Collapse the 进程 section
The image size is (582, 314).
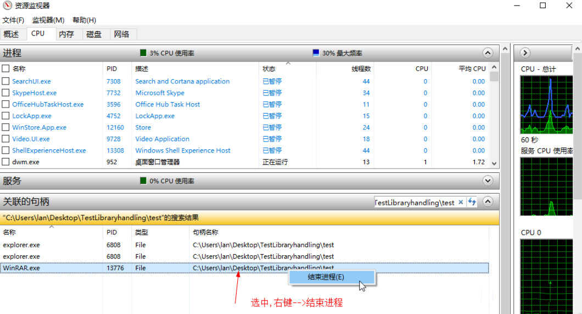pos(488,53)
